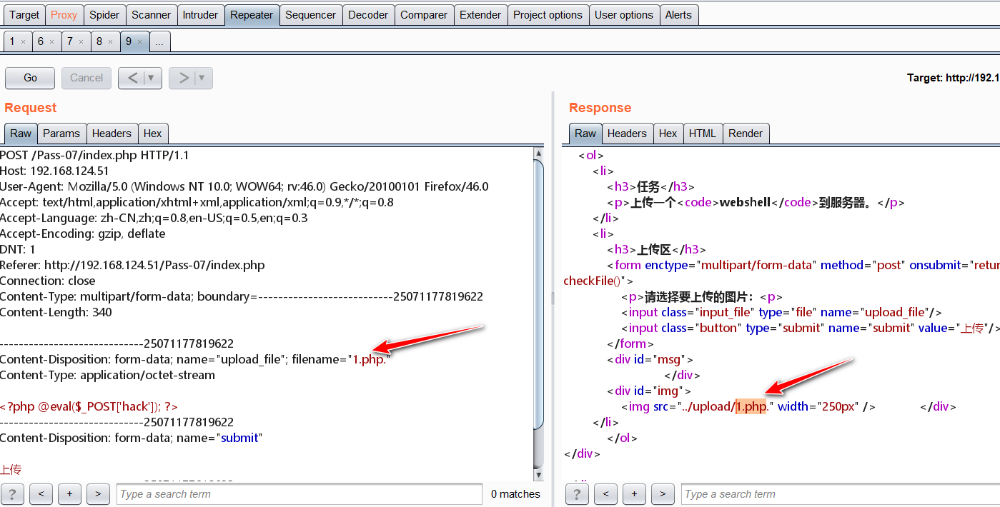Switch to the Alerts tab

pyautogui.click(x=678, y=15)
